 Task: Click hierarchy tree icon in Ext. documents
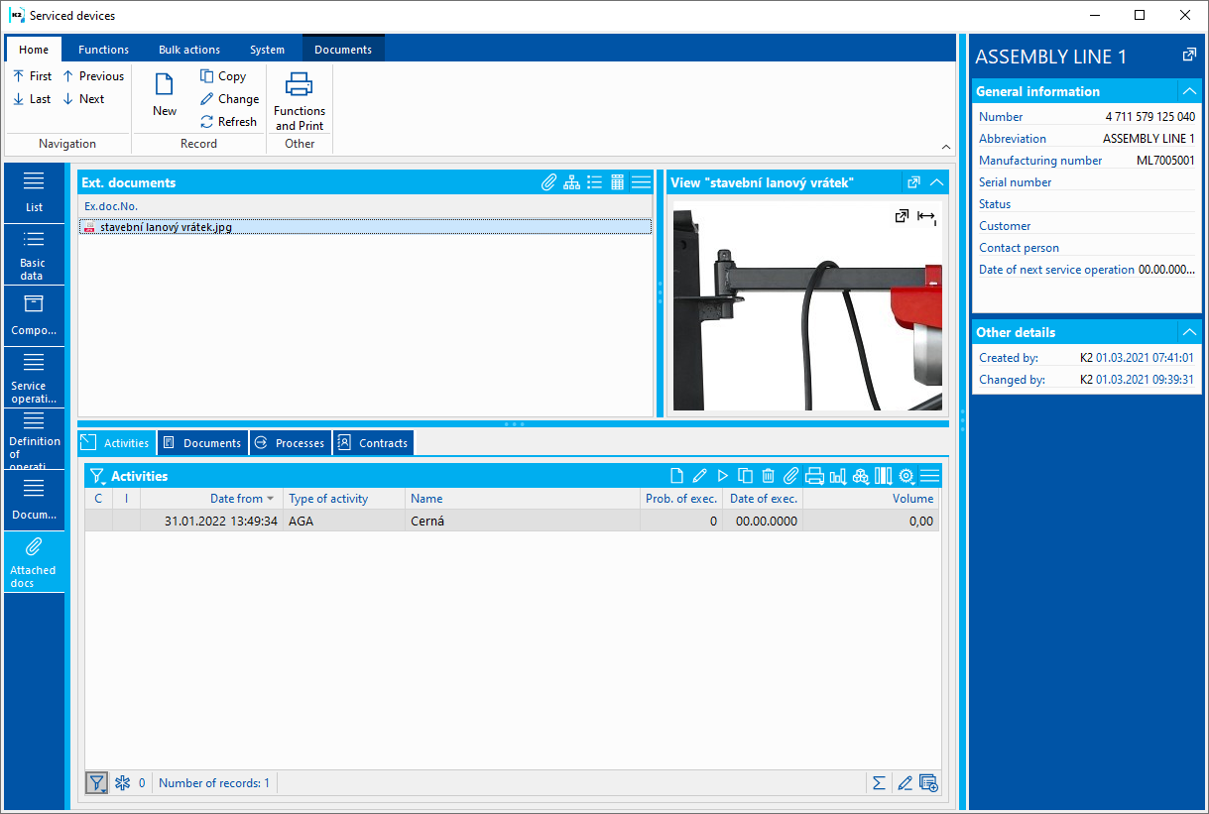click(572, 182)
